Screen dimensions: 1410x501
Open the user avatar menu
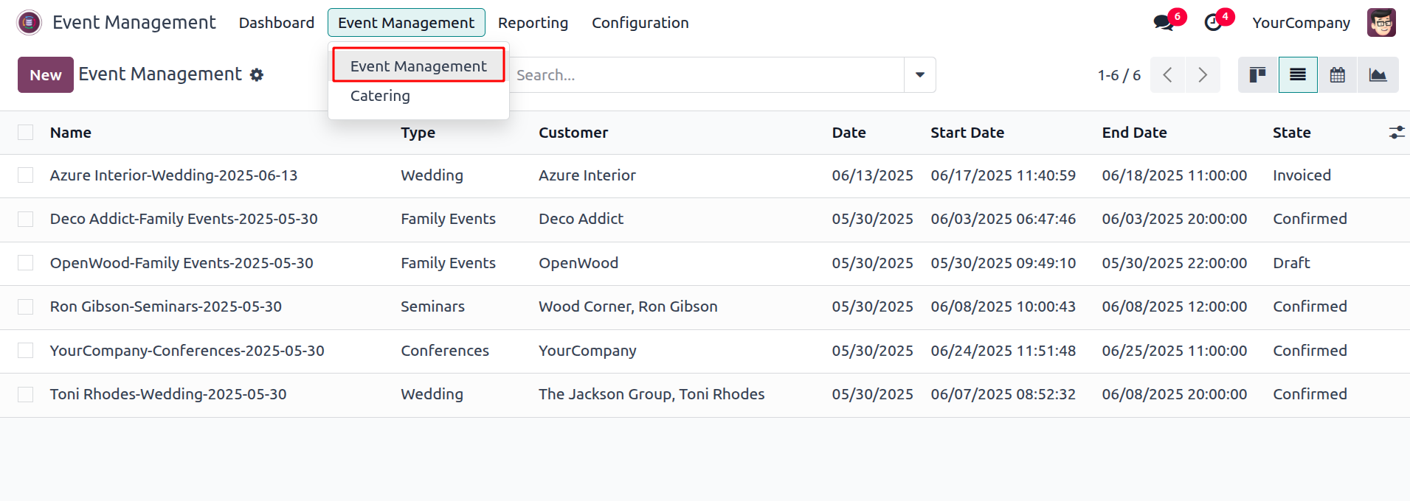(1381, 23)
